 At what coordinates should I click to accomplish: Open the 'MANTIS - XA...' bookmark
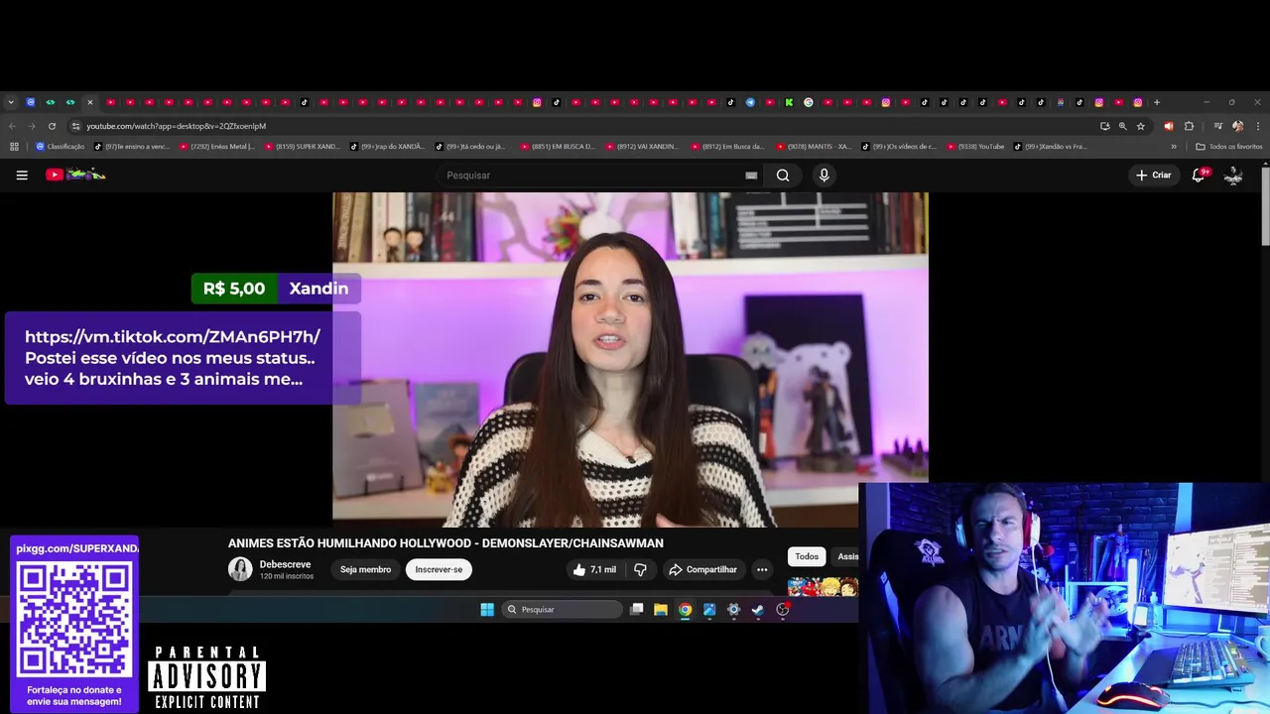(814, 147)
